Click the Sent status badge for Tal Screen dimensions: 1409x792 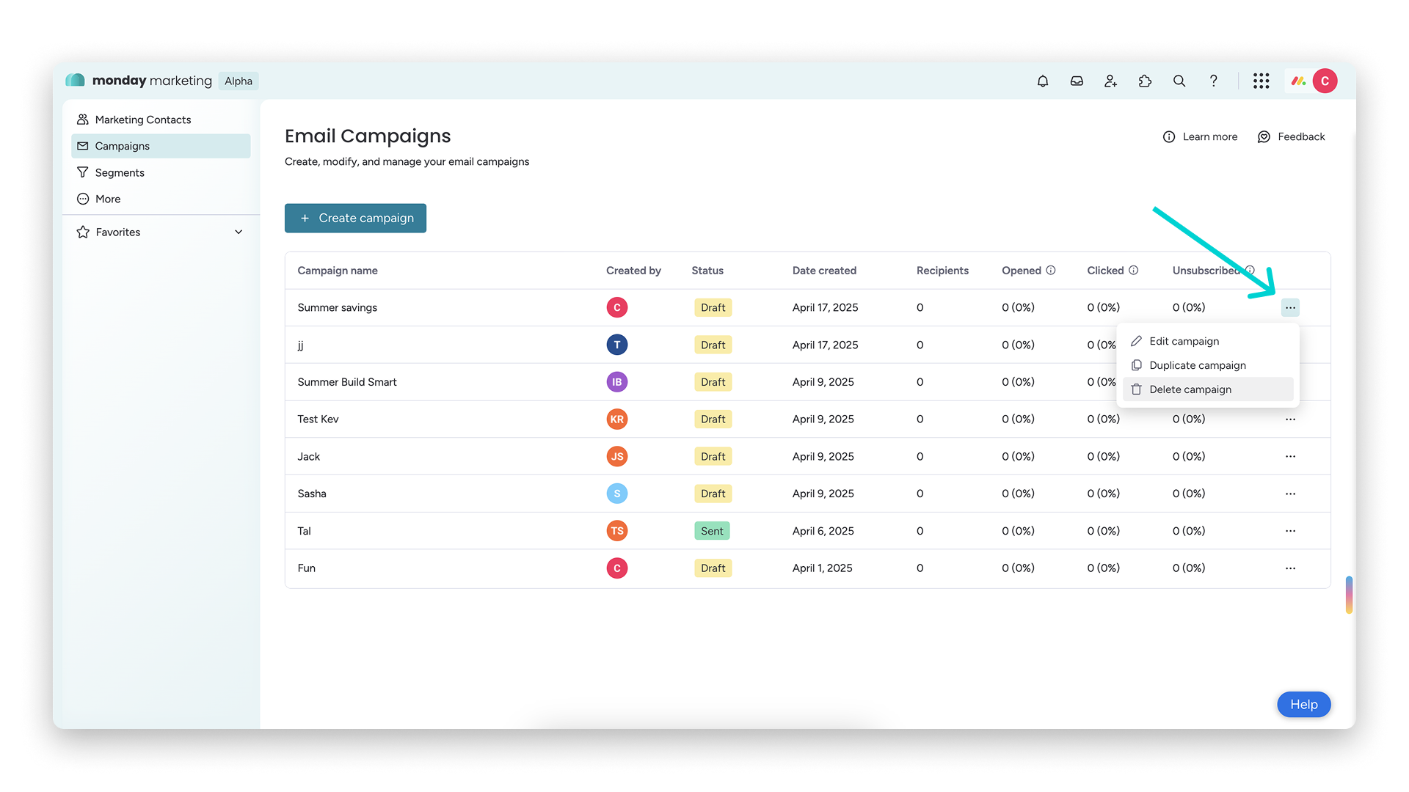pos(712,531)
